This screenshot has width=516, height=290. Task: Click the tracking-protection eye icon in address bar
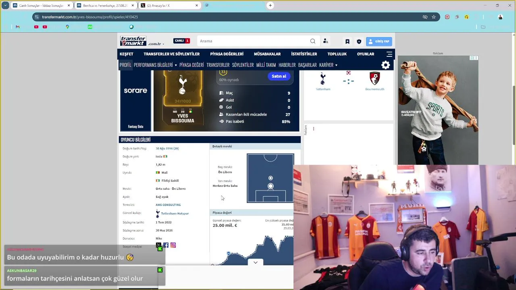tap(425, 17)
